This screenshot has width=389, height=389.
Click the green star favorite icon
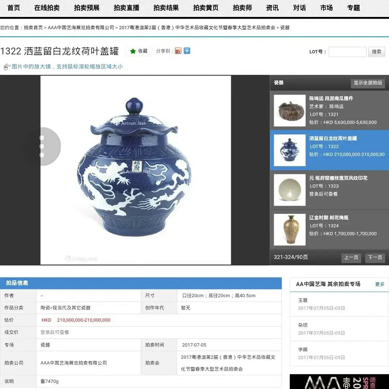(133, 51)
